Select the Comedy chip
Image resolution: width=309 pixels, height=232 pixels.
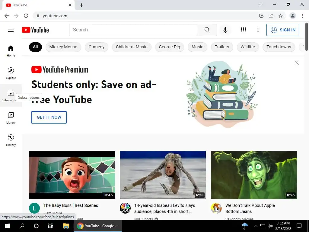[97, 47]
